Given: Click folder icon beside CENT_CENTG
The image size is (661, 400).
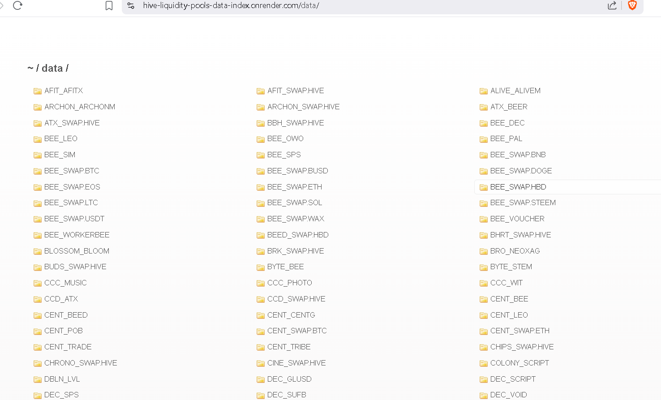Looking at the screenshot, I should coord(261,315).
